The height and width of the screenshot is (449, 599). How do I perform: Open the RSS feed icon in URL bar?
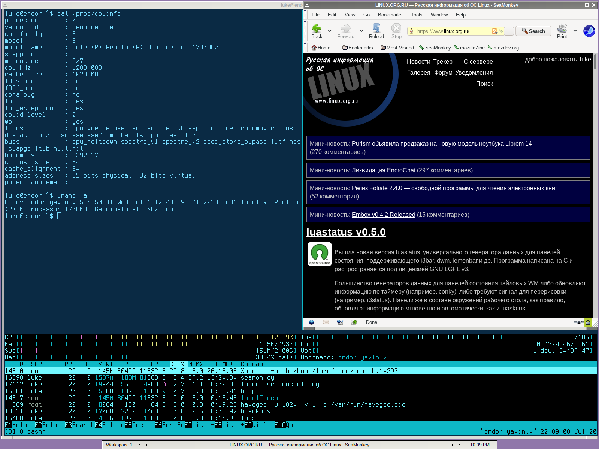494,31
